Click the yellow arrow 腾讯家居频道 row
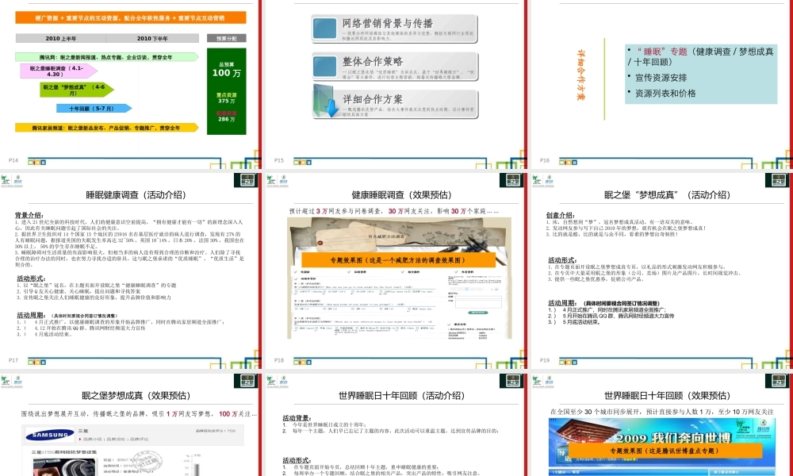The width and height of the screenshot is (793, 476). pos(107,128)
